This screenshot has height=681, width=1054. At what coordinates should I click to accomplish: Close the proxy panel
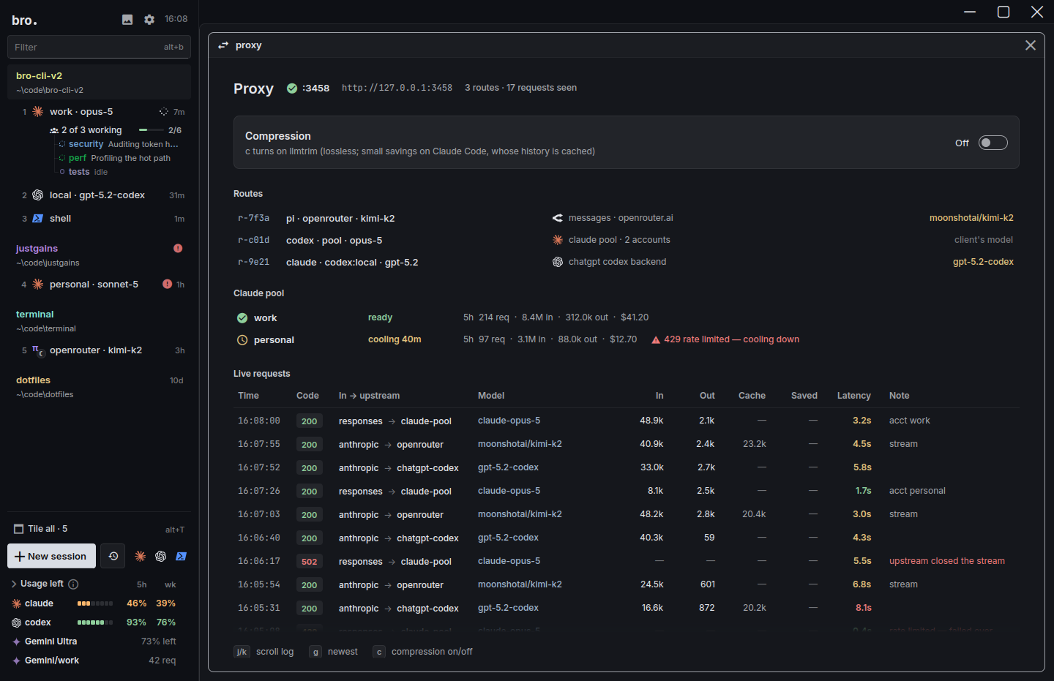(x=1031, y=45)
